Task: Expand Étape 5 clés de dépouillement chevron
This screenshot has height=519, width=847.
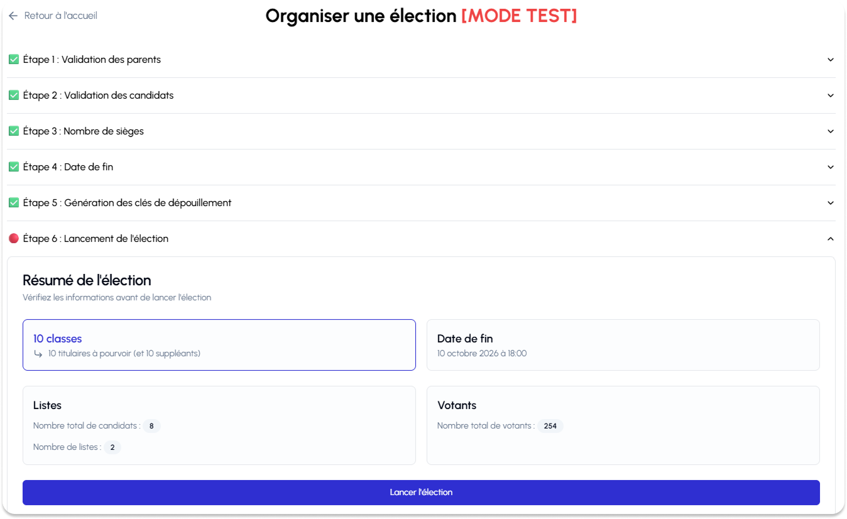Action: coord(831,203)
